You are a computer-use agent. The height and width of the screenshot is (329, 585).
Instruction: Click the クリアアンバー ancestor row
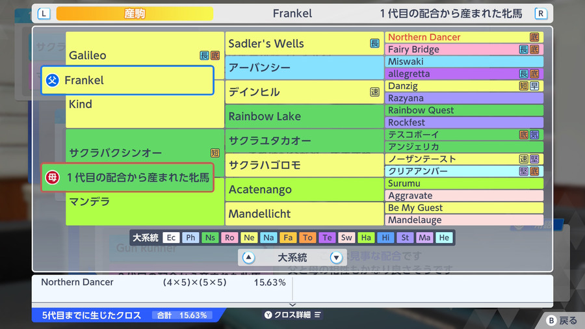[x=464, y=171]
